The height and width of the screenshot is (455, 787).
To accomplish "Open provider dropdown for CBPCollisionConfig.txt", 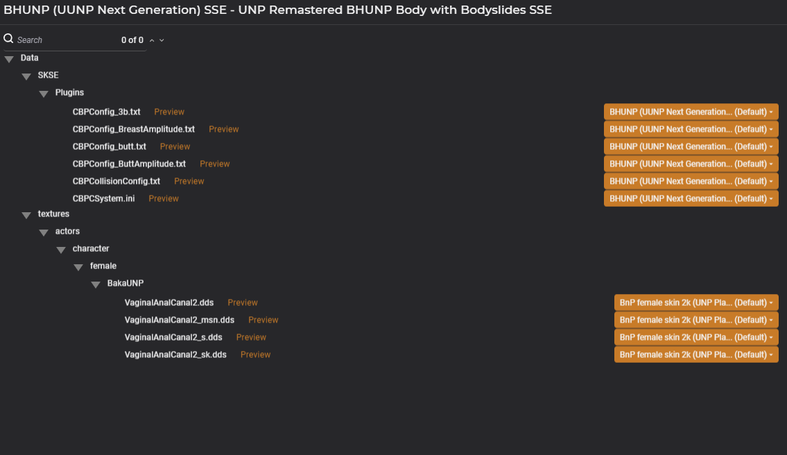I will (691, 181).
